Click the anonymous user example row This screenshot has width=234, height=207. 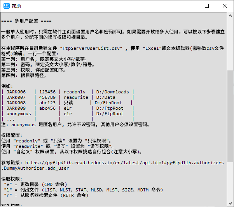pyautogui.click(x=68, y=114)
